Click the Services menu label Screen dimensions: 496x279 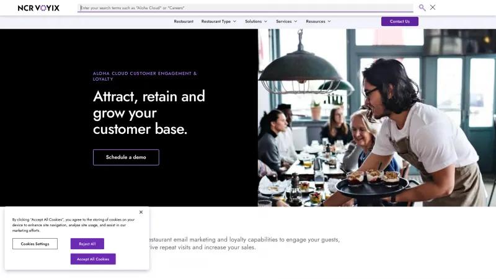[284, 22]
